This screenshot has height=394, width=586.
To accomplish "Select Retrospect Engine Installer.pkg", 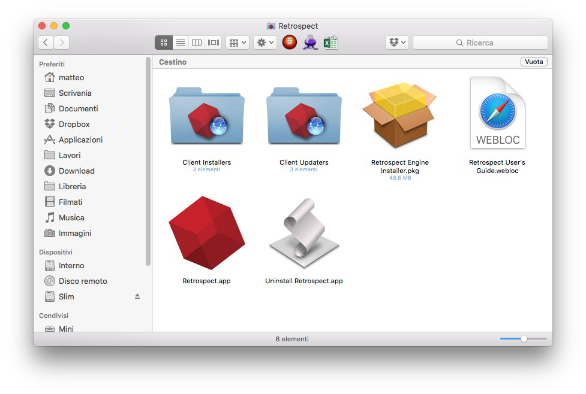I will click(x=400, y=116).
